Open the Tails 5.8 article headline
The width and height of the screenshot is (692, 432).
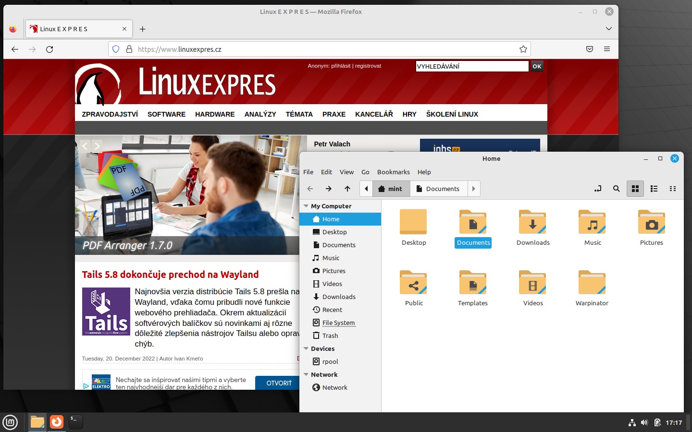[x=170, y=275]
